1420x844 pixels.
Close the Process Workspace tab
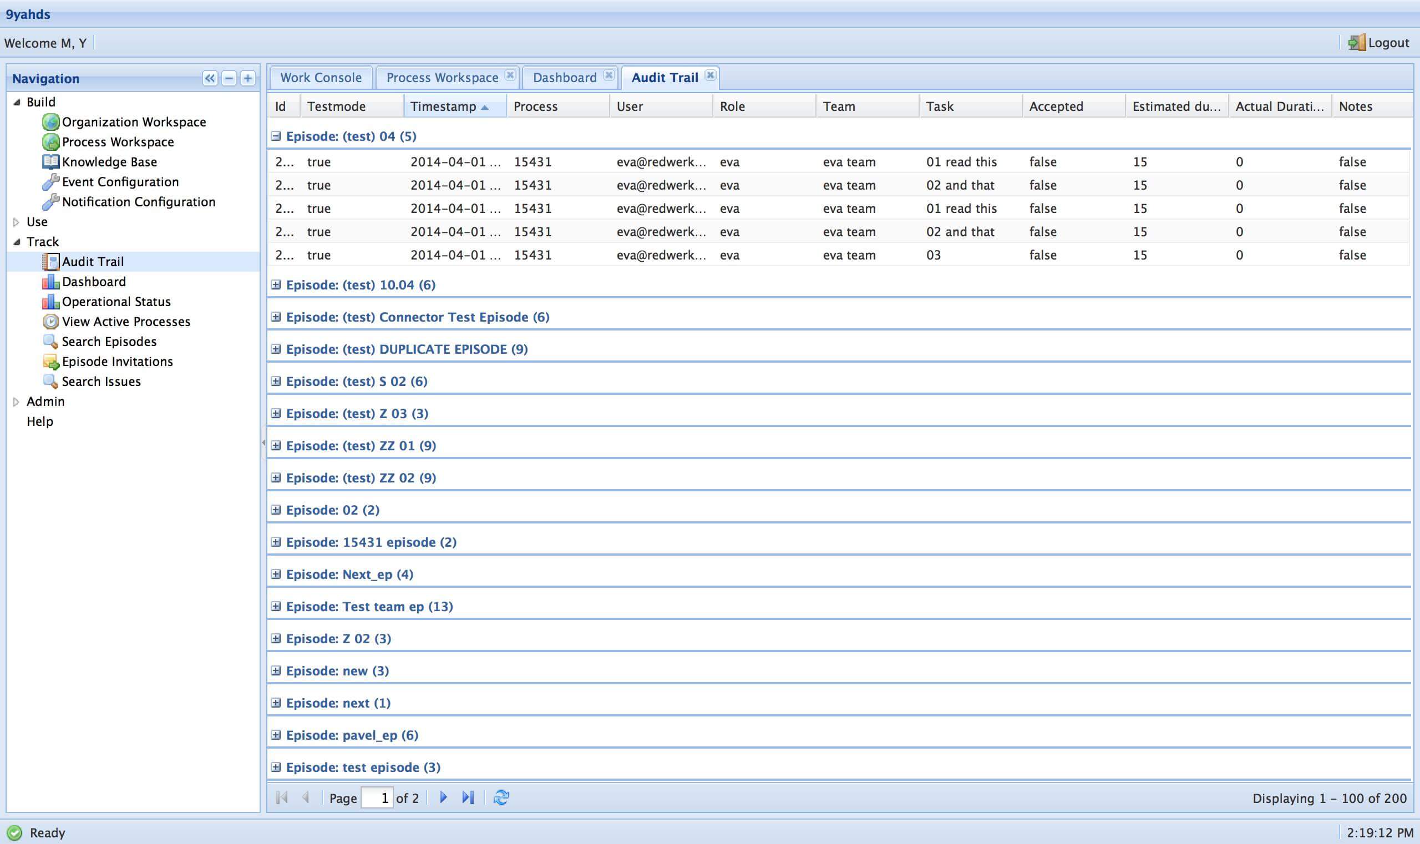pos(510,75)
